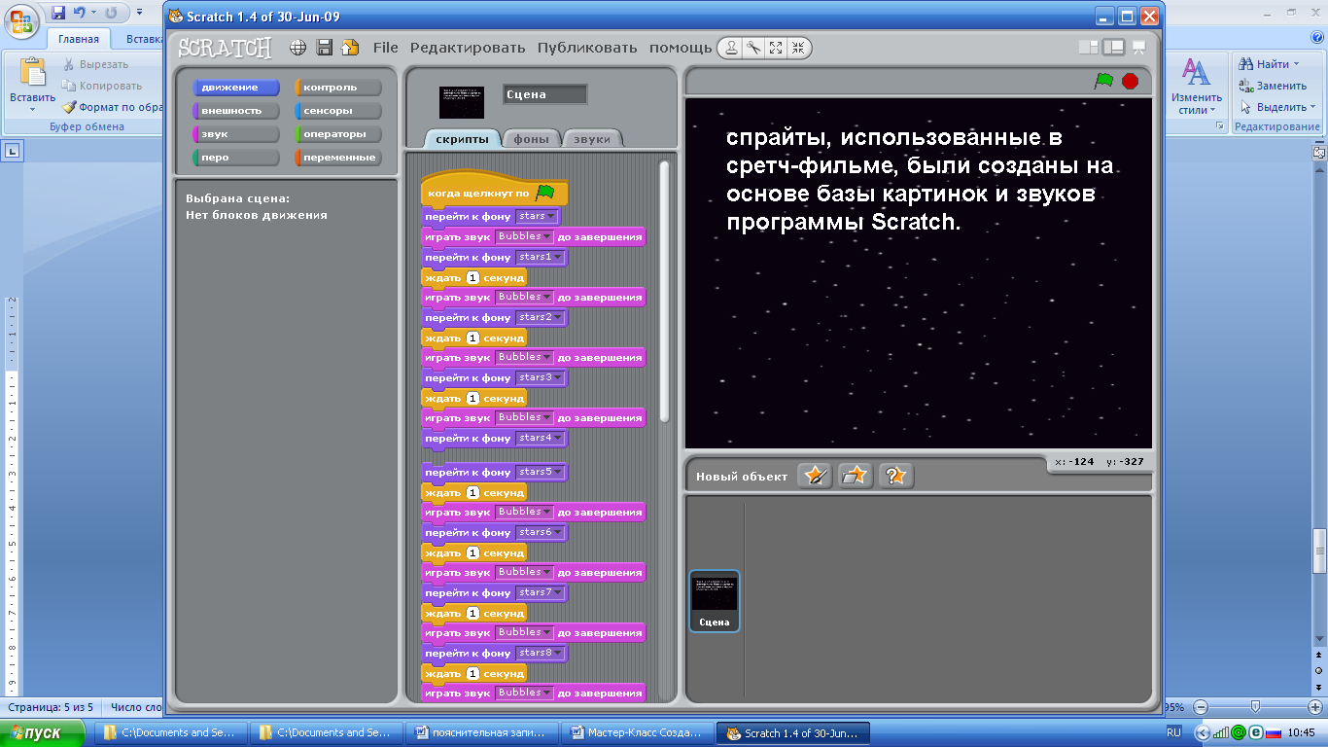Click Word's tab stop selector beside the ruler
The image size is (1328, 747).
[x=12, y=151]
